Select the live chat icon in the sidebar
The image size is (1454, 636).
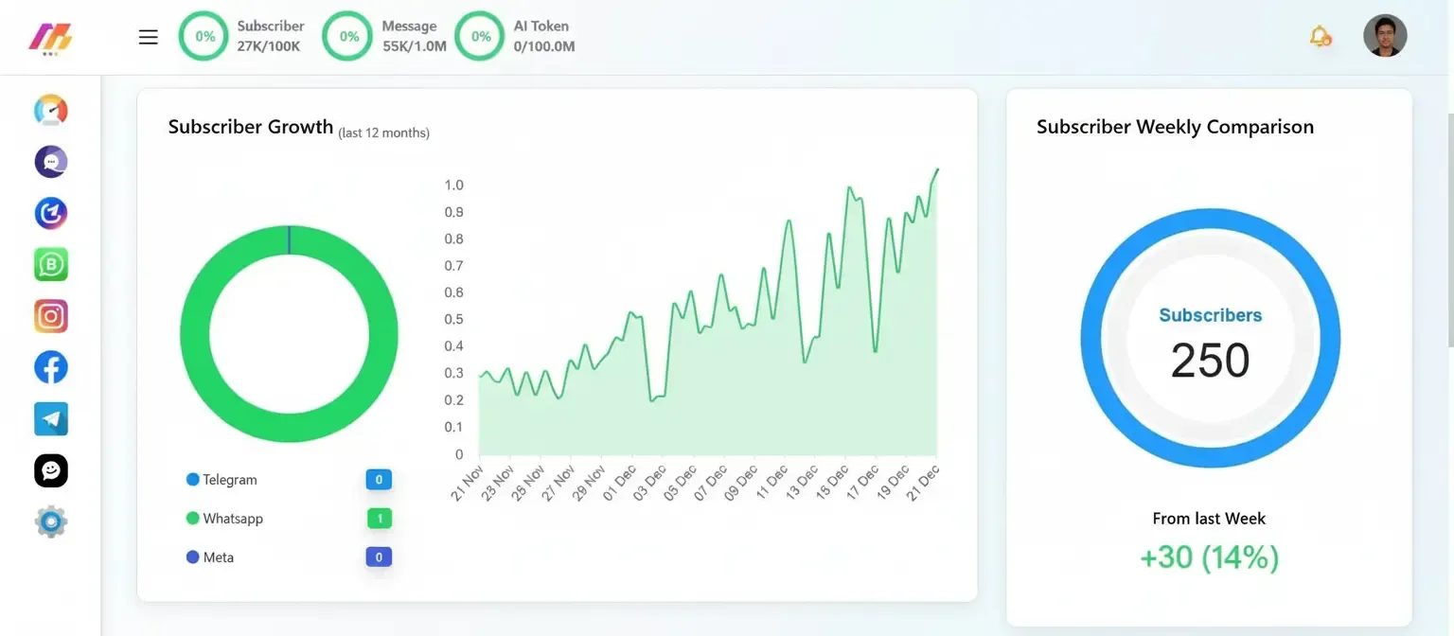point(50,162)
